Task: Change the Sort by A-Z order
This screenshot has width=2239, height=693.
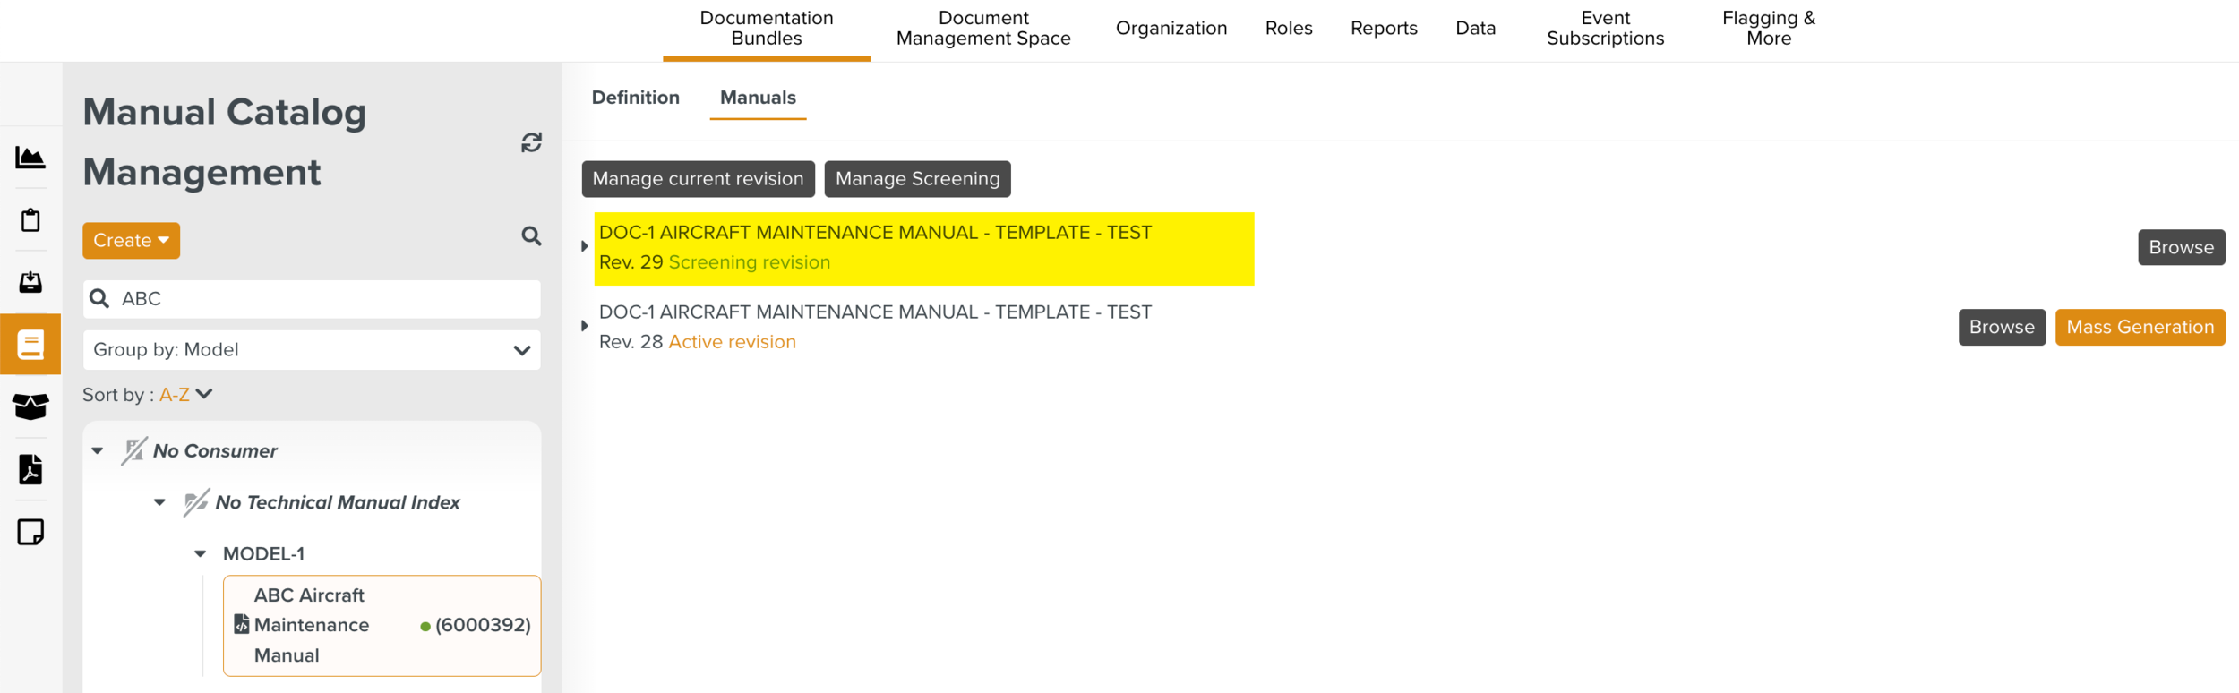Action: click(x=185, y=395)
